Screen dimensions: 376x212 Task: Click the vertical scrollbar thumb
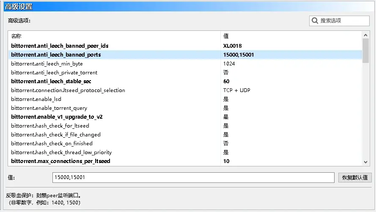366,51
